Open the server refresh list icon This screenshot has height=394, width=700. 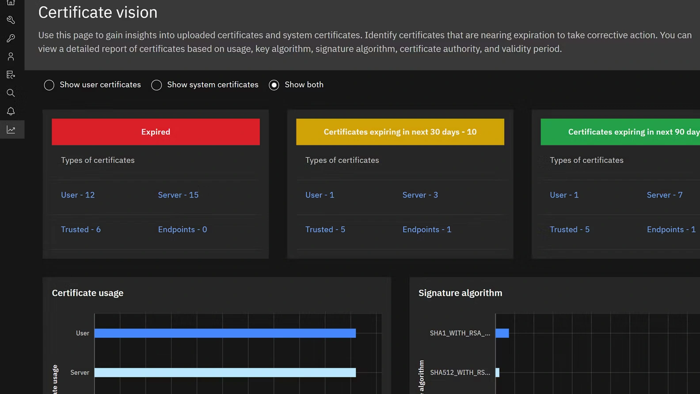[11, 75]
